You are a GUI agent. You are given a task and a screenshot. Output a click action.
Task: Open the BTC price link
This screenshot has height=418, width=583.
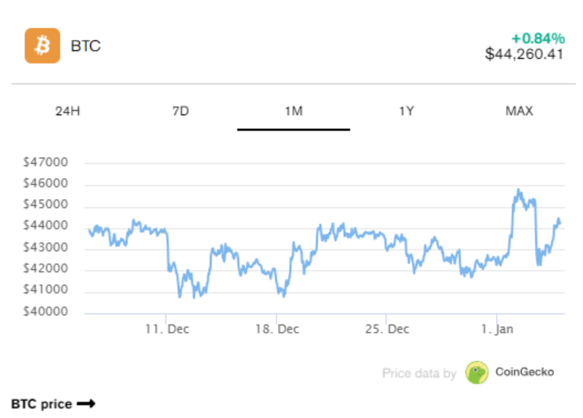(42, 404)
